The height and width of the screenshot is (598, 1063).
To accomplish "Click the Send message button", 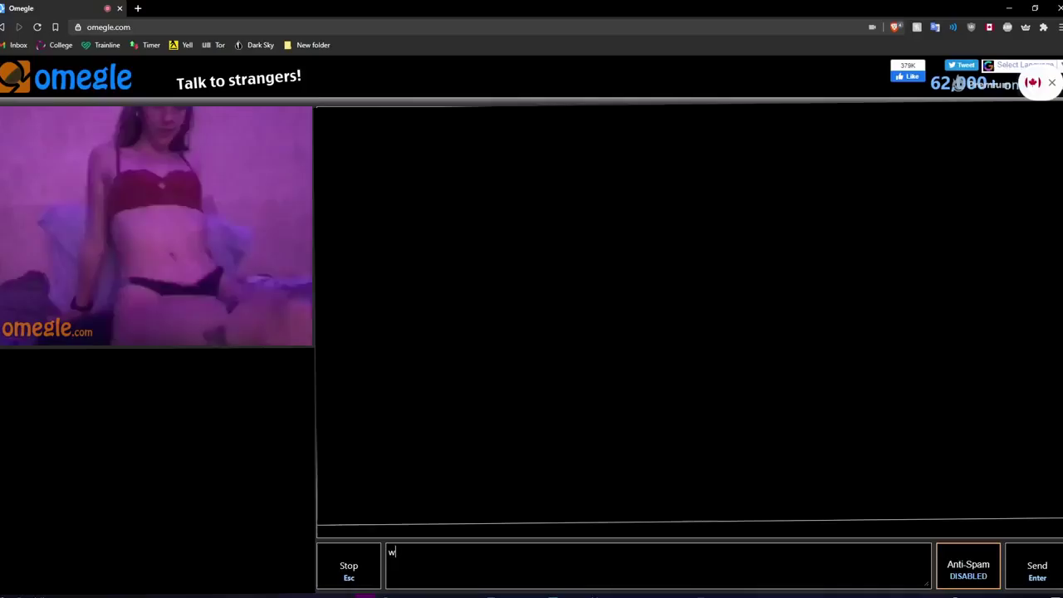I will click(x=1036, y=569).
